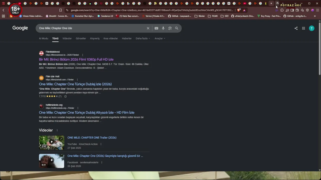Open the Venice Private AI bookmark
Viewport: 321px width, 180px height.
point(153,16)
